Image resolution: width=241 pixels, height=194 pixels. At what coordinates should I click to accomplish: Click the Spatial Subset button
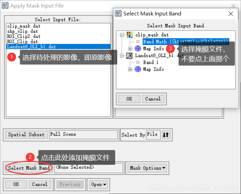click(x=26, y=135)
